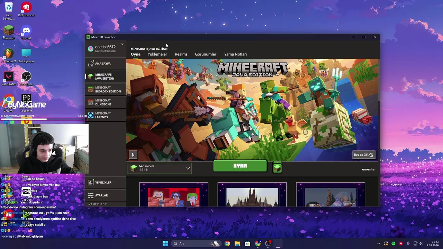The width and height of the screenshot is (443, 249).
Task: Show hidden system tray icons
Action: (379, 243)
